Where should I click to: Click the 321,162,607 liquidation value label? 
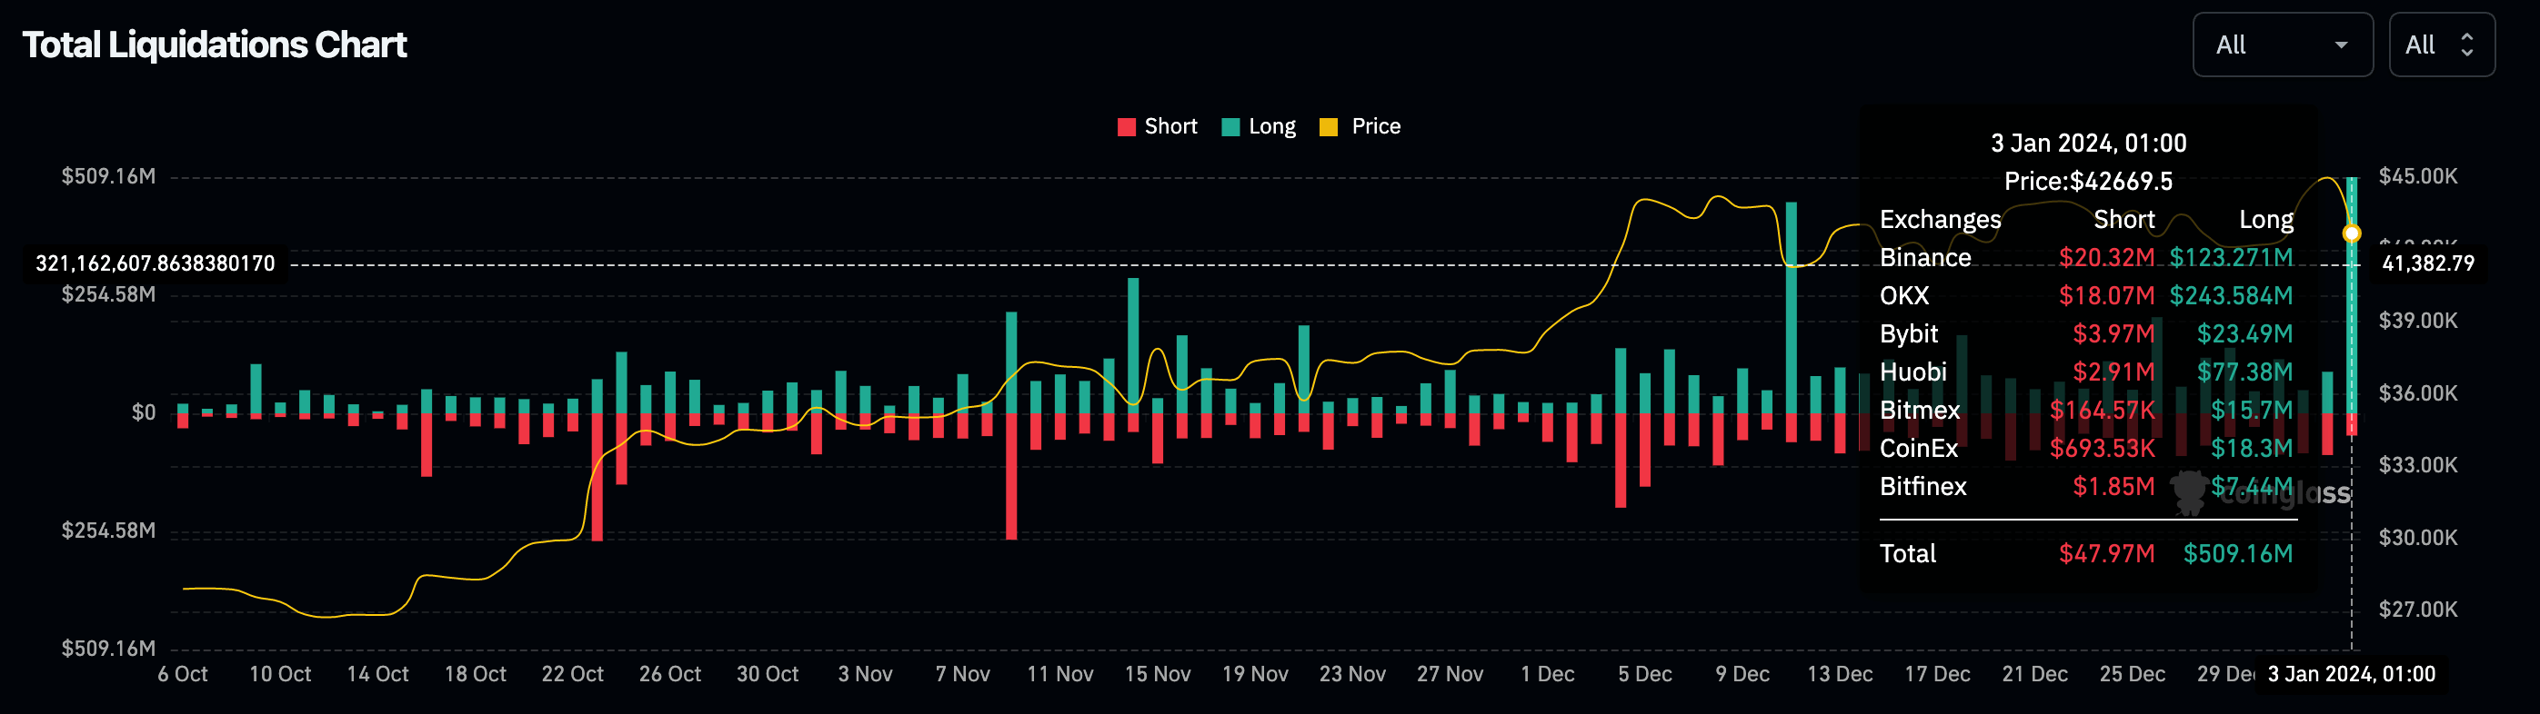(155, 263)
